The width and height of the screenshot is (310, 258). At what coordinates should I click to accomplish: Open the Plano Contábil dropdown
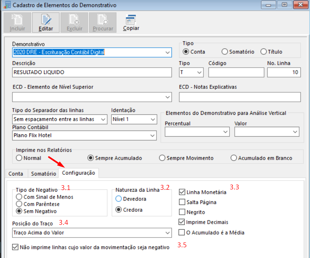pyautogui.click(x=152, y=136)
